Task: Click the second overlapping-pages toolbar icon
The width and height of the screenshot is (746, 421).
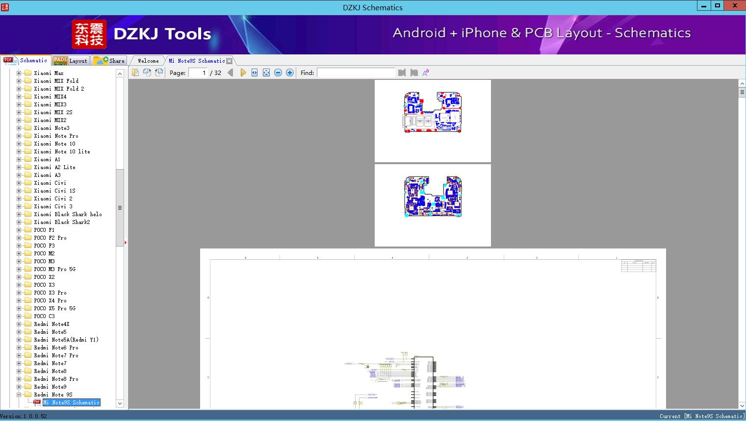Action: (x=147, y=73)
